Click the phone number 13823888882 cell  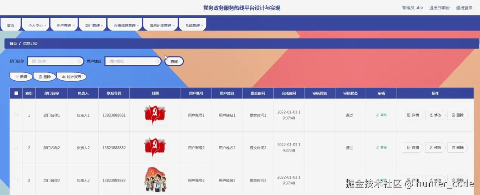pyautogui.click(x=114, y=147)
